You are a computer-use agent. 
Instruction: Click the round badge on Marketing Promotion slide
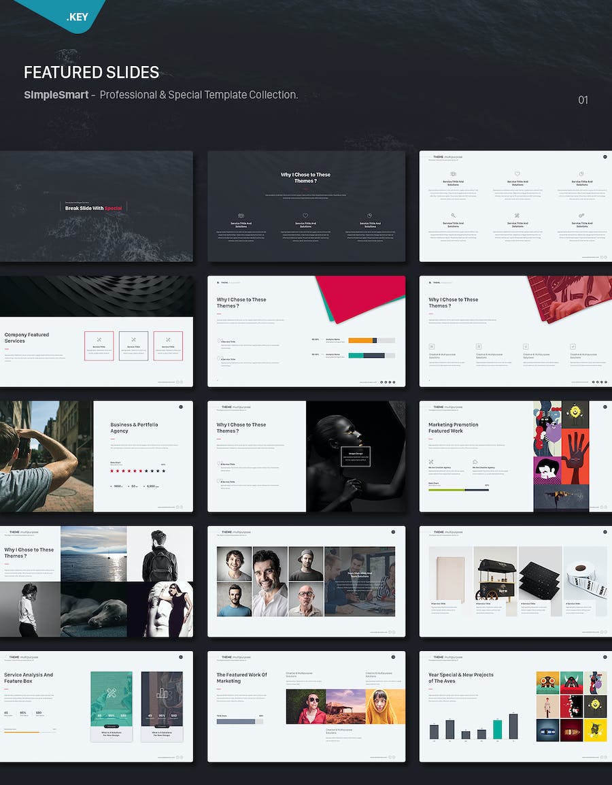pos(605,407)
